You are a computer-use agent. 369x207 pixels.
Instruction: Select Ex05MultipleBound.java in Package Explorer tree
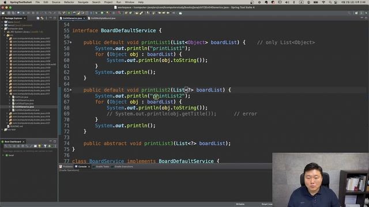point(27,110)
